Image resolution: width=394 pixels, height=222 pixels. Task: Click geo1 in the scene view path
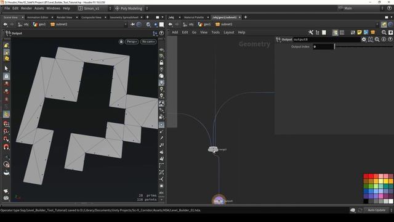coord(39,25)
